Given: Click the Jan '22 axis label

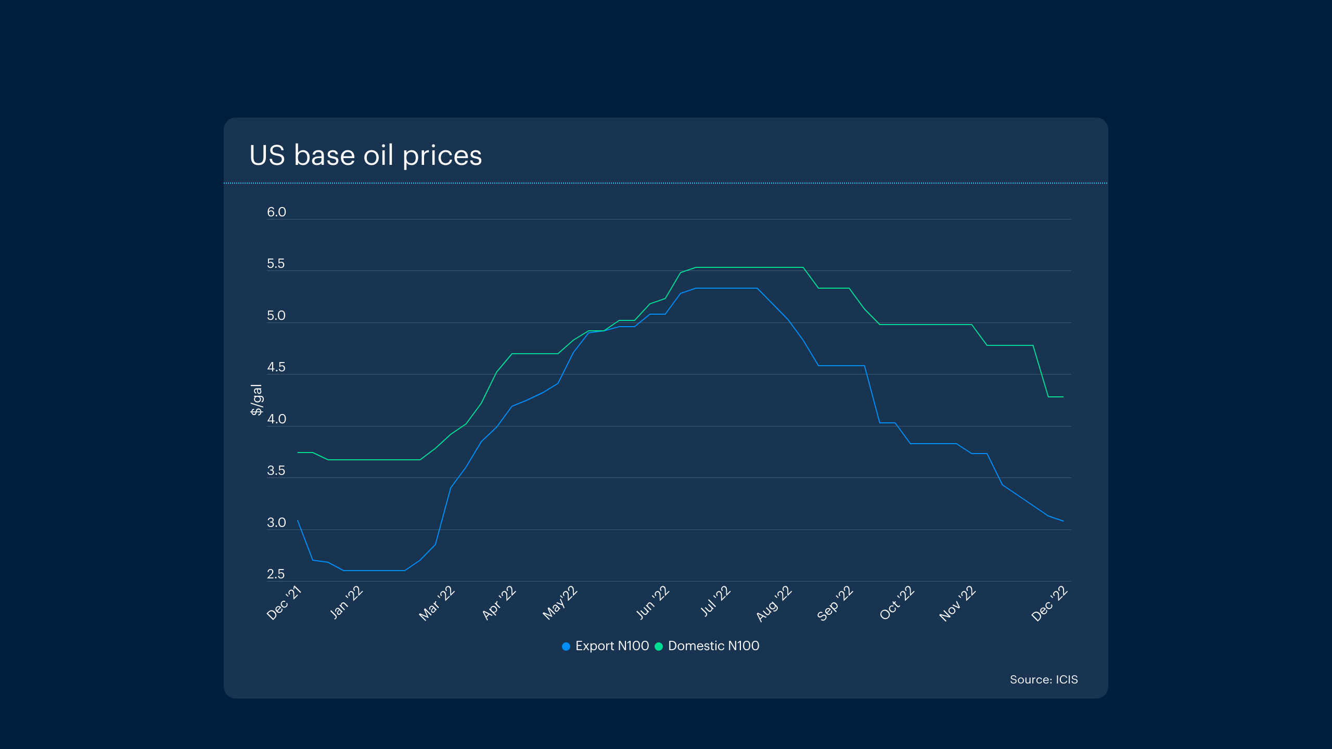Looking at the screenshot, I should (x=346, y=602).
